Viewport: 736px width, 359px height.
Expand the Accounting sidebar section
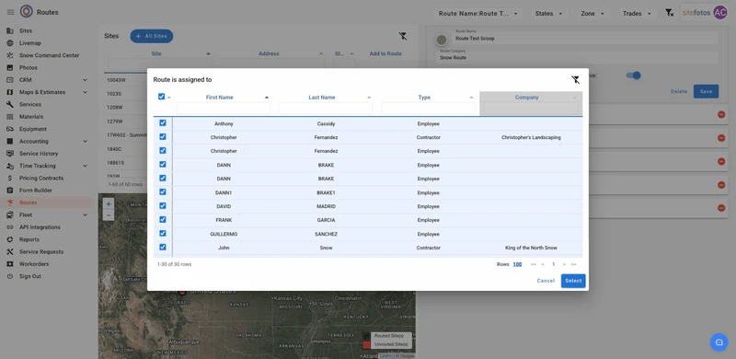pos(85,141)
